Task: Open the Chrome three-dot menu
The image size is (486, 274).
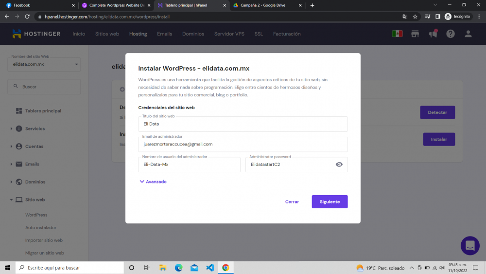Action: point(479,17)
